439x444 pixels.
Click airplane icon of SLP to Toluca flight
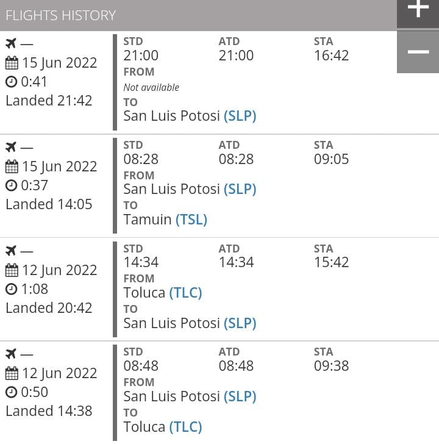(x=11, y=354)
